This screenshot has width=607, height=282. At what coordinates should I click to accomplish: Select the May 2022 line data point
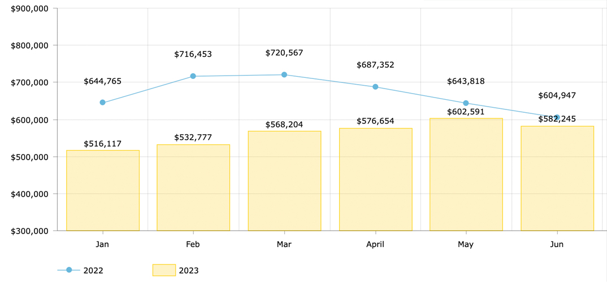[x=466, y=103]
